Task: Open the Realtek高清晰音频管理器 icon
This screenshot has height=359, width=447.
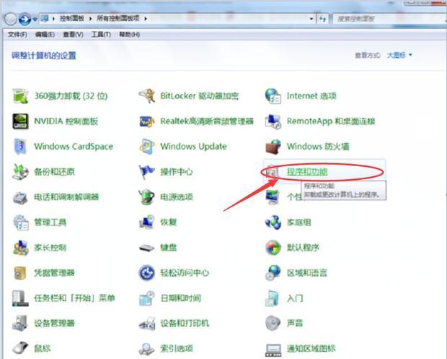Action: 147,121
